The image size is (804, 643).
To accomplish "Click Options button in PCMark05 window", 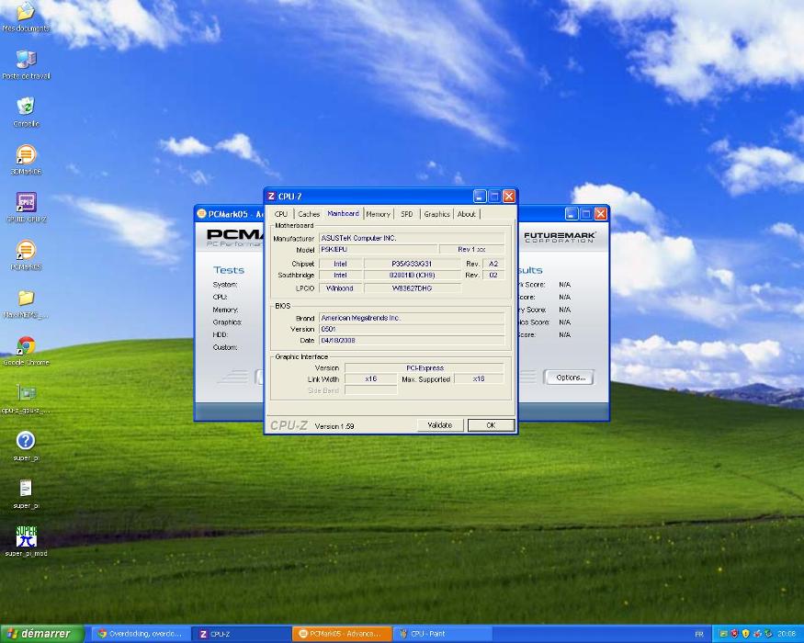I will (x=571, y=378).
